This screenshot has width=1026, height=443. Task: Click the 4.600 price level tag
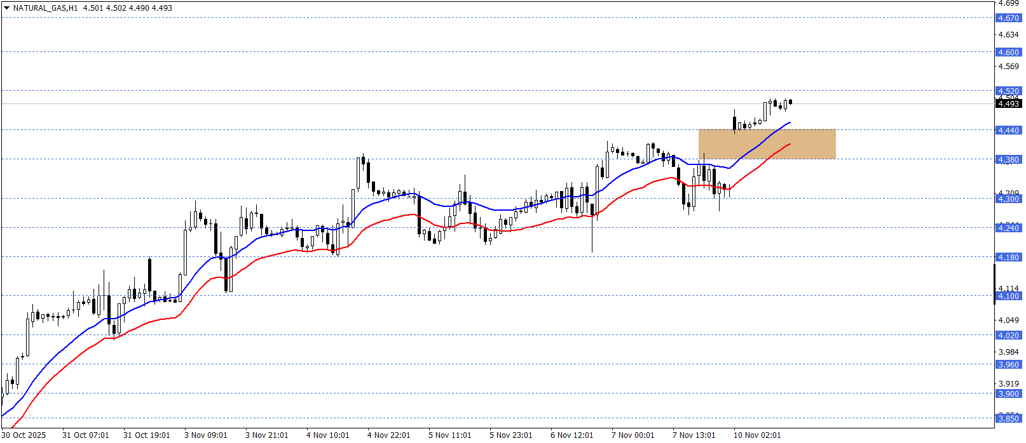pos(1008,53)
